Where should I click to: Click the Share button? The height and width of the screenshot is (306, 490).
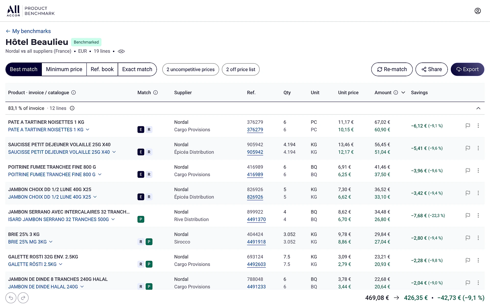(x=432, y=69)
